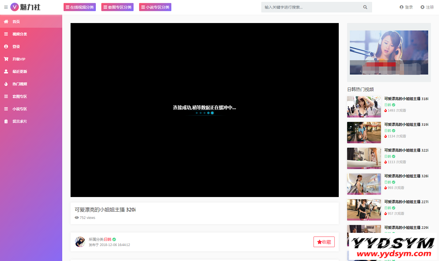Click the search magnifier icon
This screenshot has width=439, height=261.
(x=365, y=7)
